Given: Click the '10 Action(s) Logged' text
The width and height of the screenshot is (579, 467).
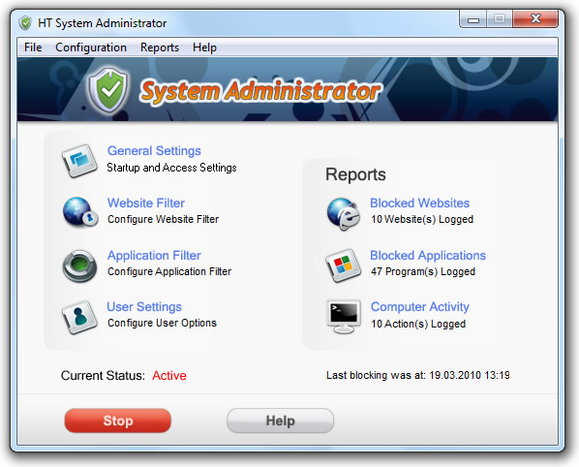Looking at the screenshot, I should coord(418,324).
